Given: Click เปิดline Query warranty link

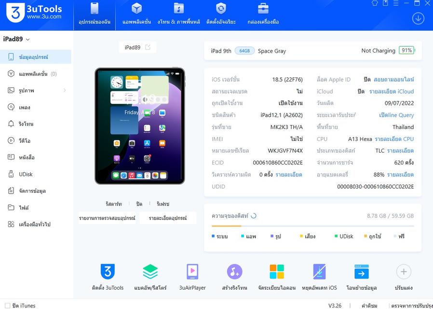Looking at the screenshot, I should point(396,115).
